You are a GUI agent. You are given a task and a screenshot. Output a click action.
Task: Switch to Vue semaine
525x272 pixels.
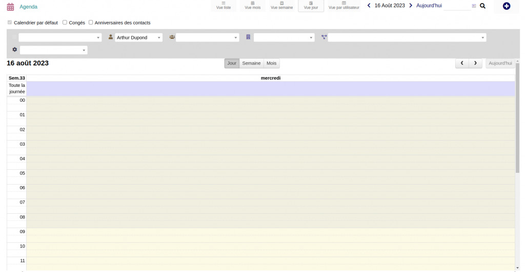click(281, 6)
